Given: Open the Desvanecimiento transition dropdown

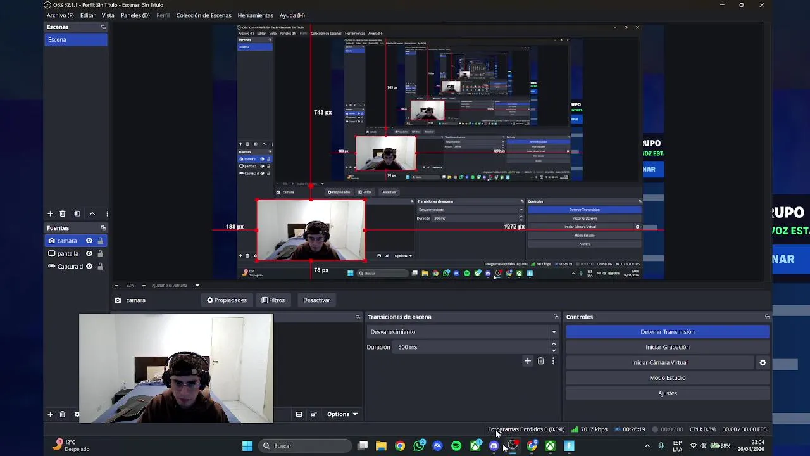Looking at the screenshot, I should pyautogui.click(x=463, y=332).
